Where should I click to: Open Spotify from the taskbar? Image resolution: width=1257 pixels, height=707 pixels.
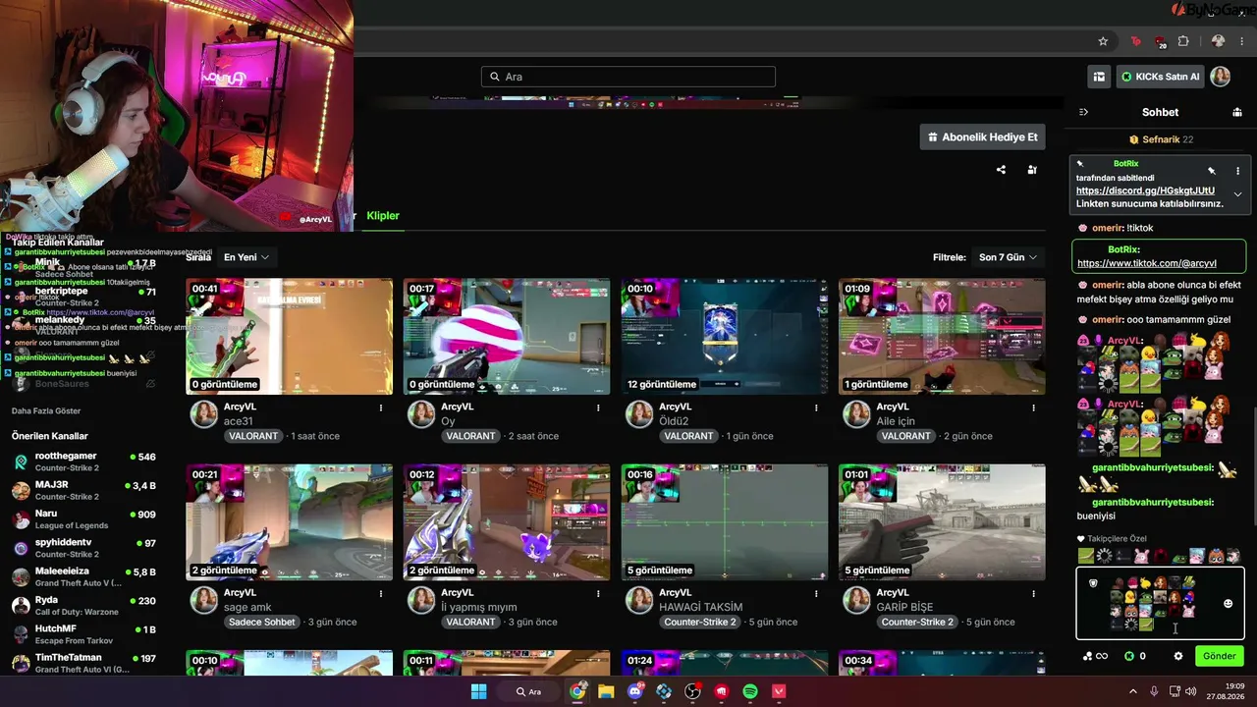(750, 691)
